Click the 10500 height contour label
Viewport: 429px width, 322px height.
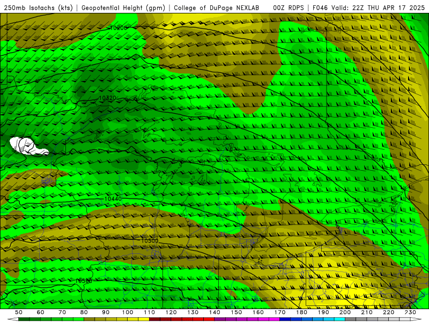click(x=150, y=240)
